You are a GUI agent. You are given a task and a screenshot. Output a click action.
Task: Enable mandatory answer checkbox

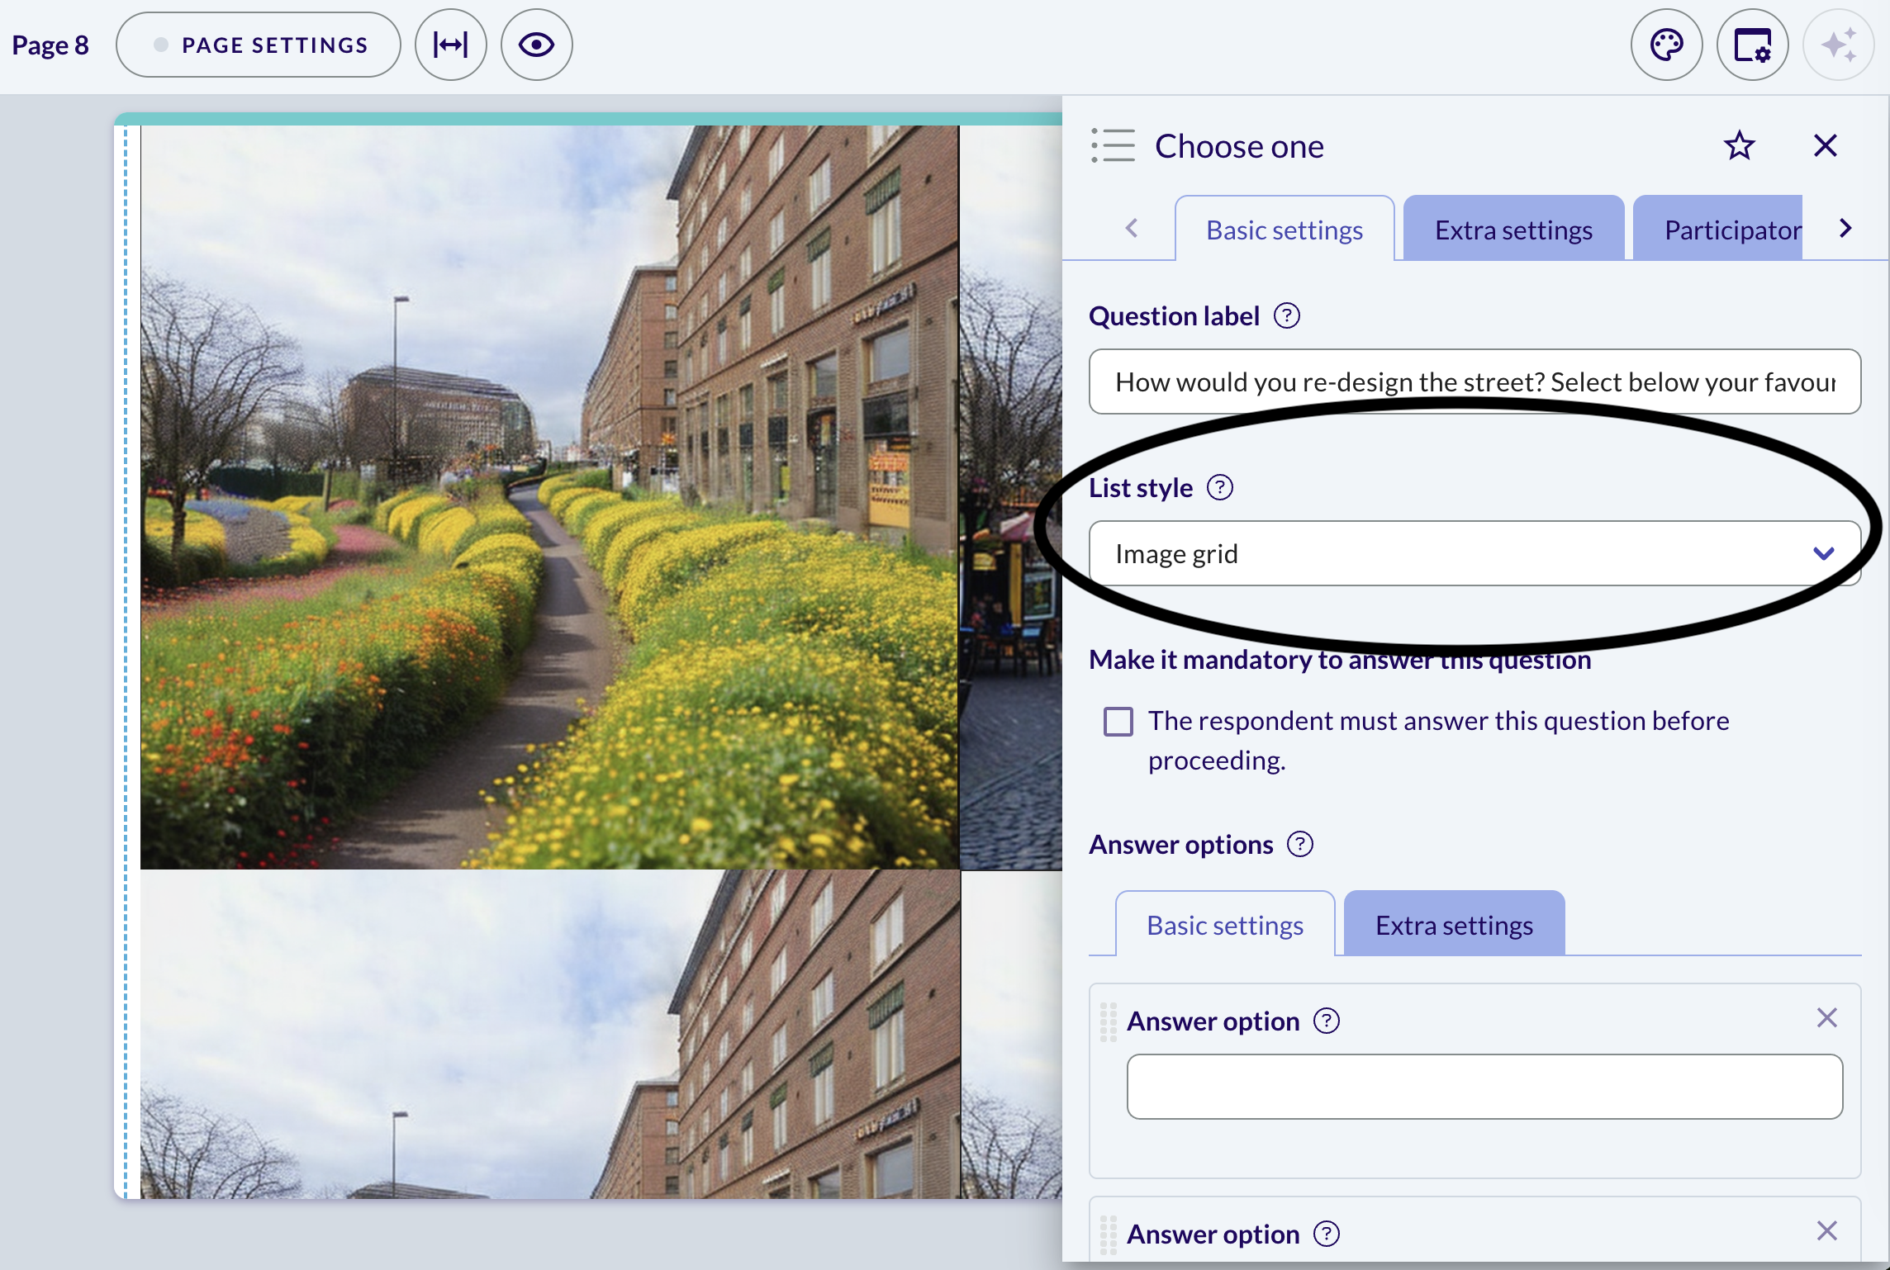point(1118,722)
